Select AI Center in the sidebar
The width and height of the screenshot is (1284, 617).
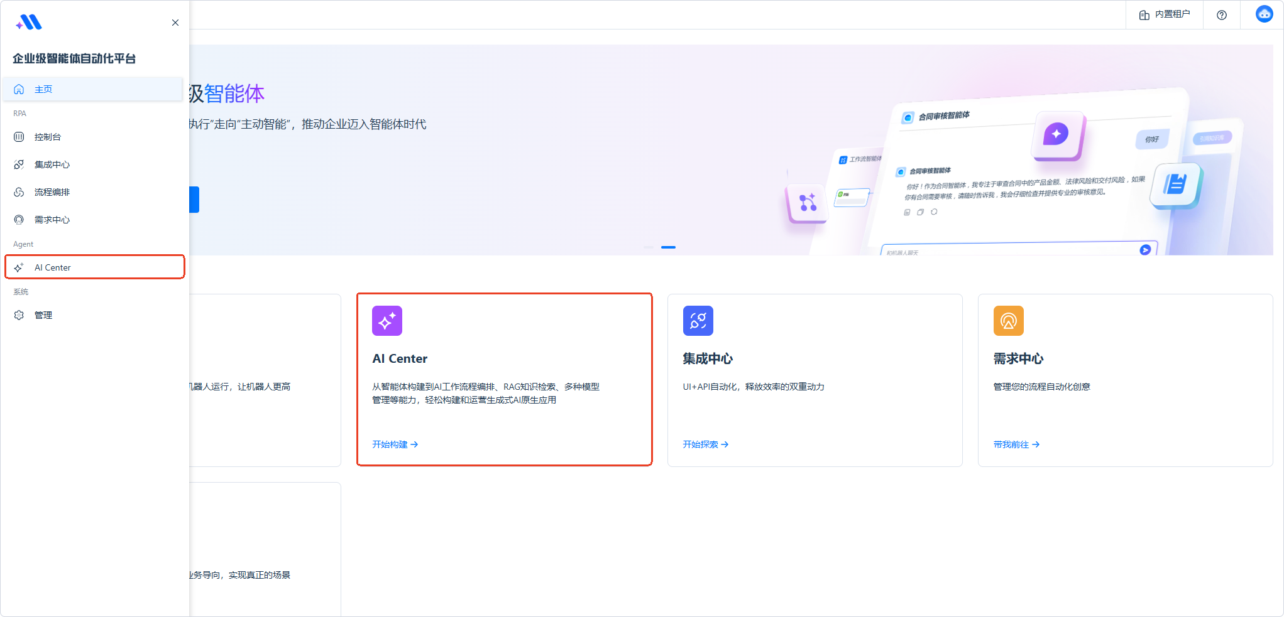[53, 267]
